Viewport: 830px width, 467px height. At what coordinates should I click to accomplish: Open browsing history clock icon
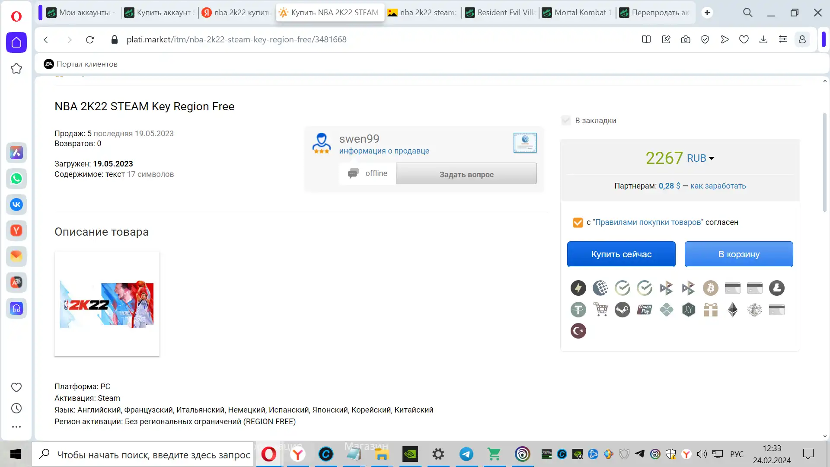tap(16, 408)
